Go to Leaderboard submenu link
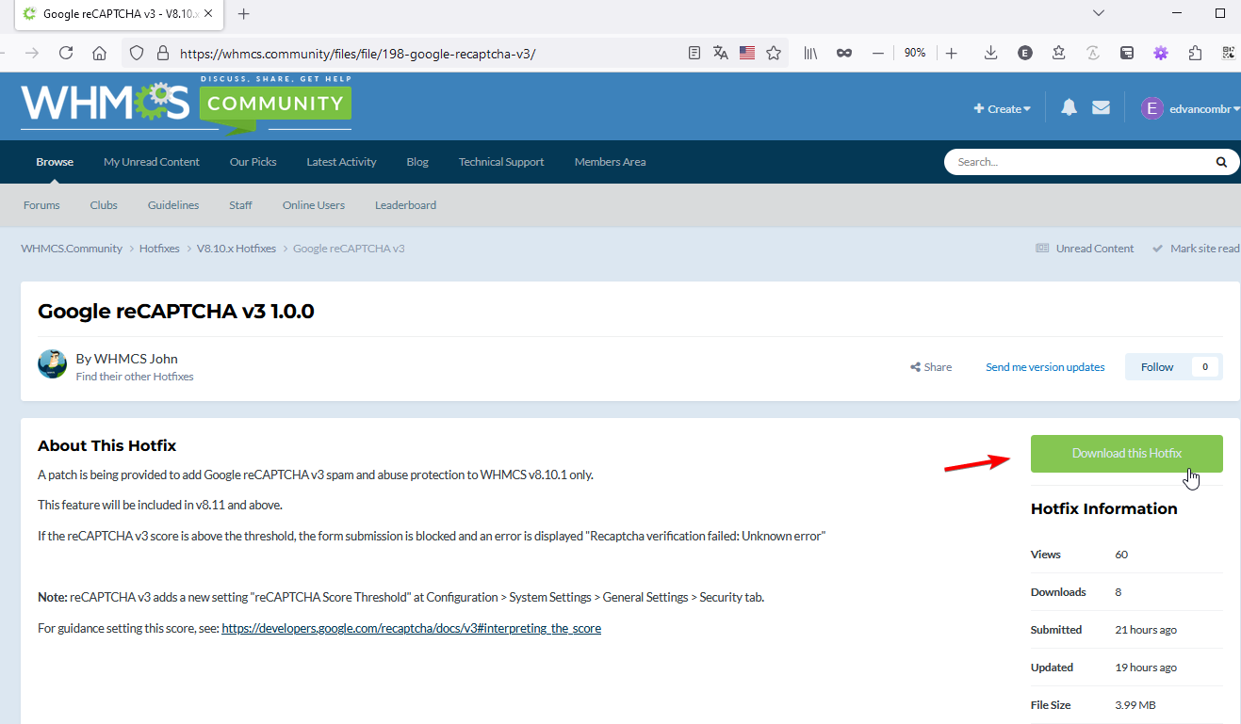The image size is (1241, 724). [x=405, y=205]
